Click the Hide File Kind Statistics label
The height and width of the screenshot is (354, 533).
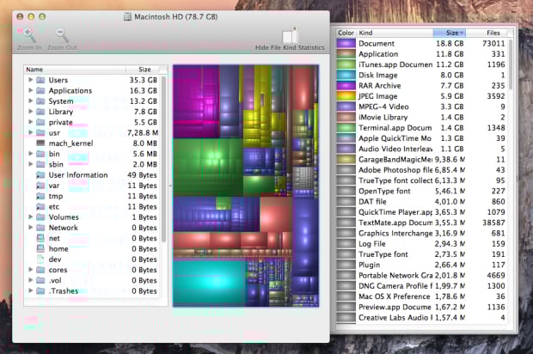tap(290, 47)
